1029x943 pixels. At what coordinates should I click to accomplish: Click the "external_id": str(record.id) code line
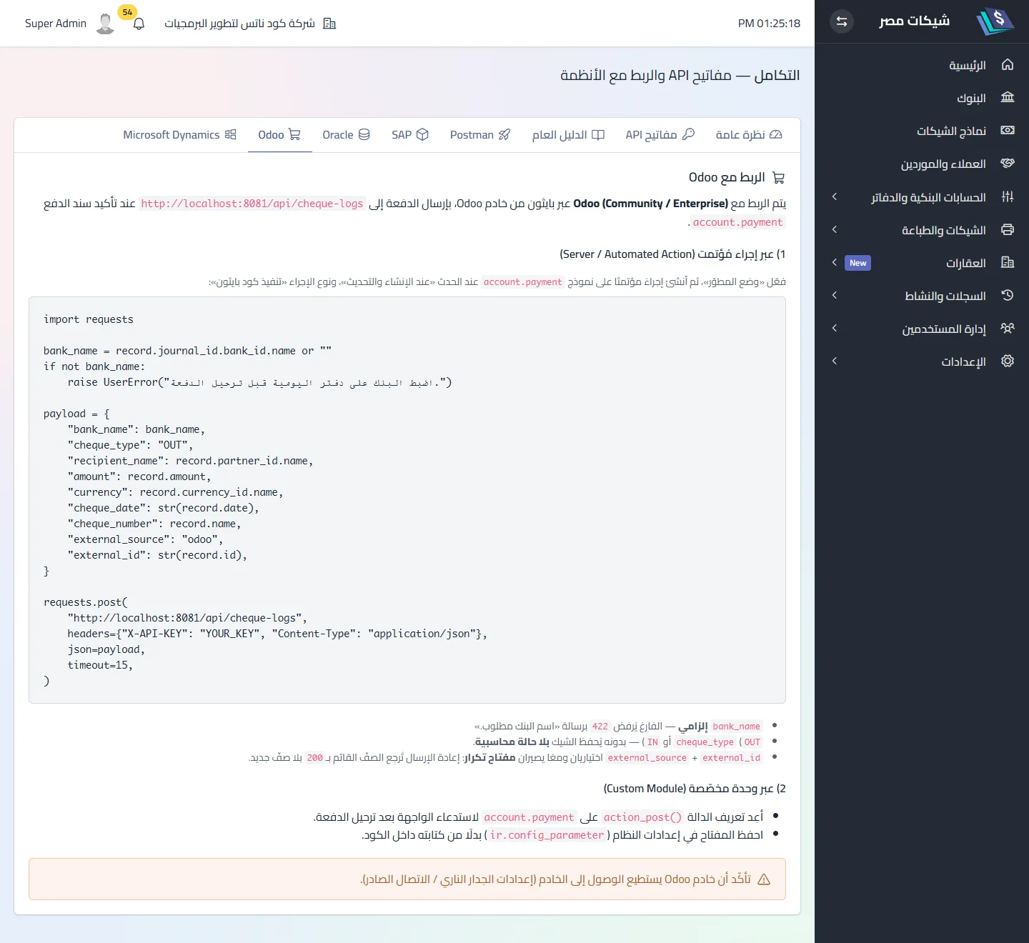[157, 555]
